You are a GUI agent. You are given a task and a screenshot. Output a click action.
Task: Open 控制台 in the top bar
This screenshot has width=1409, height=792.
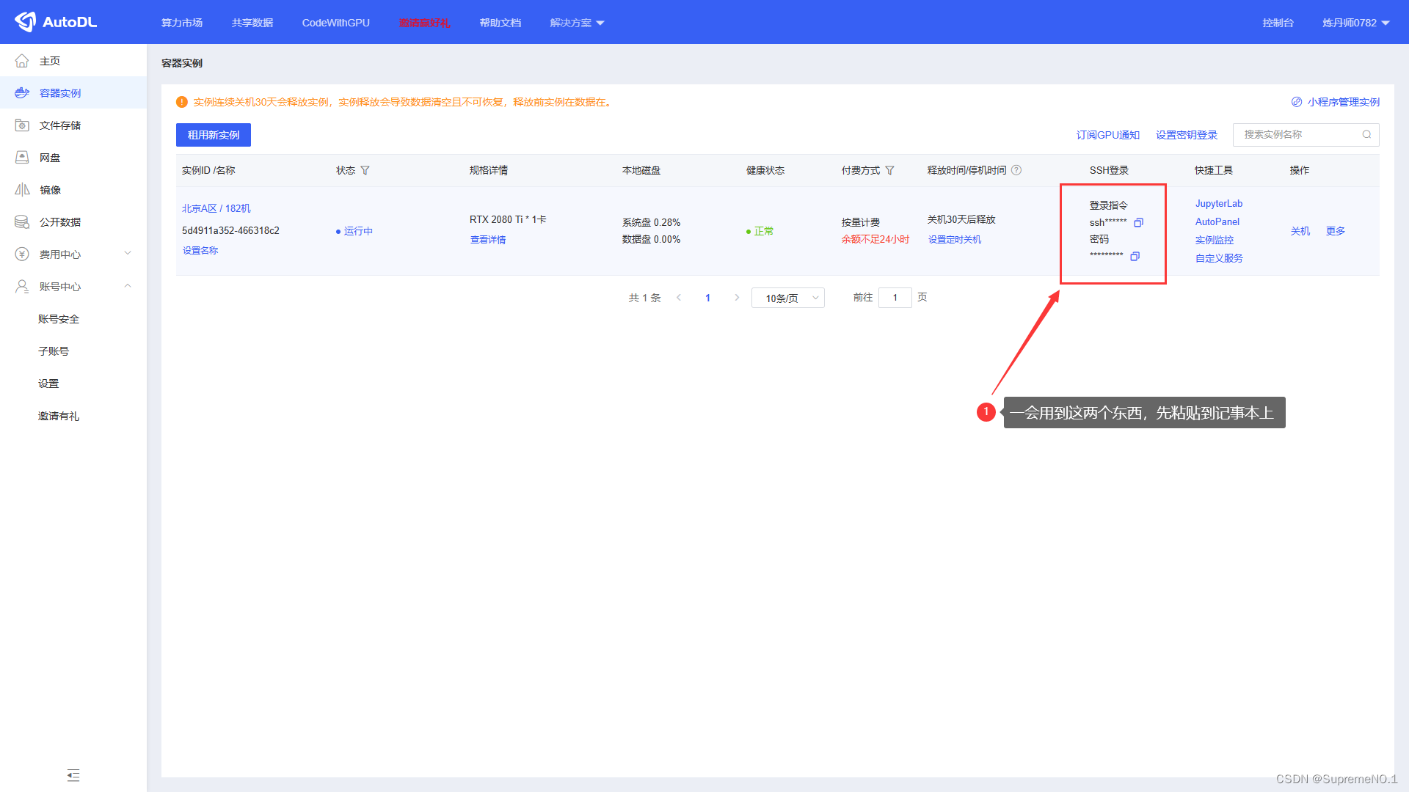click(1278, 23)
